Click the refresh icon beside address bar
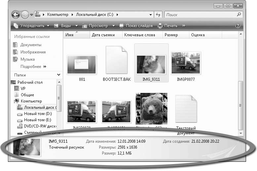Viewport: 257px width, 171px height. 158,15
